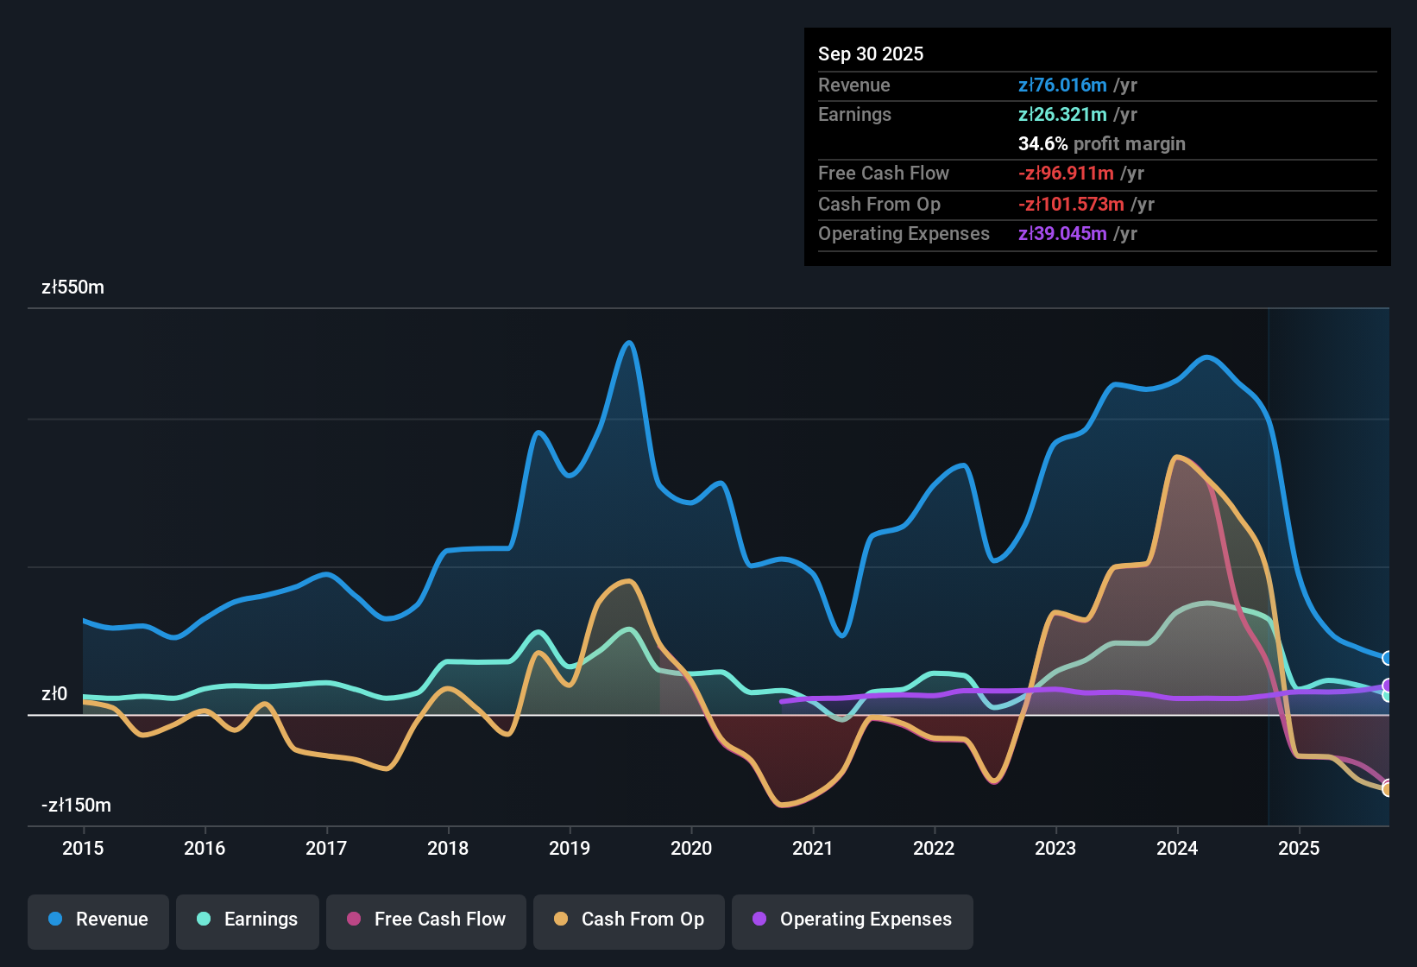1417x967 pixels.
Task: Click the -zł96.911m Free Cash Flow value
Action: pos(1066,173)
